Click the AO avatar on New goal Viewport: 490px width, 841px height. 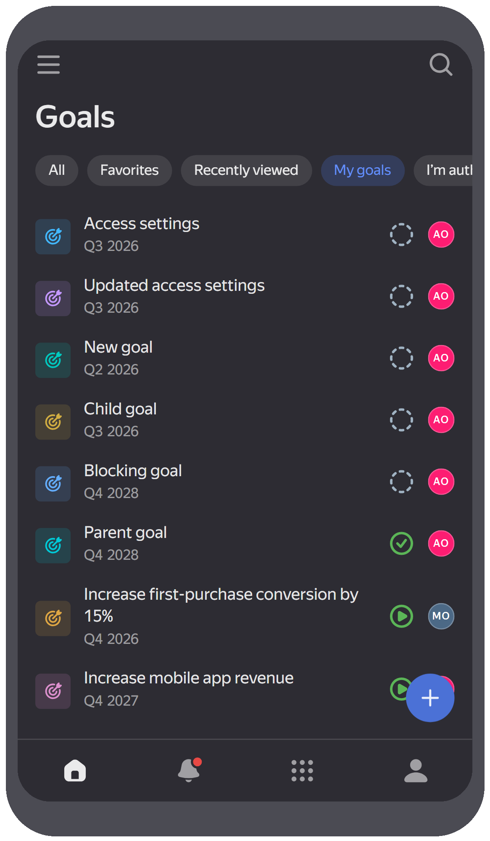(x=441, y=358)
